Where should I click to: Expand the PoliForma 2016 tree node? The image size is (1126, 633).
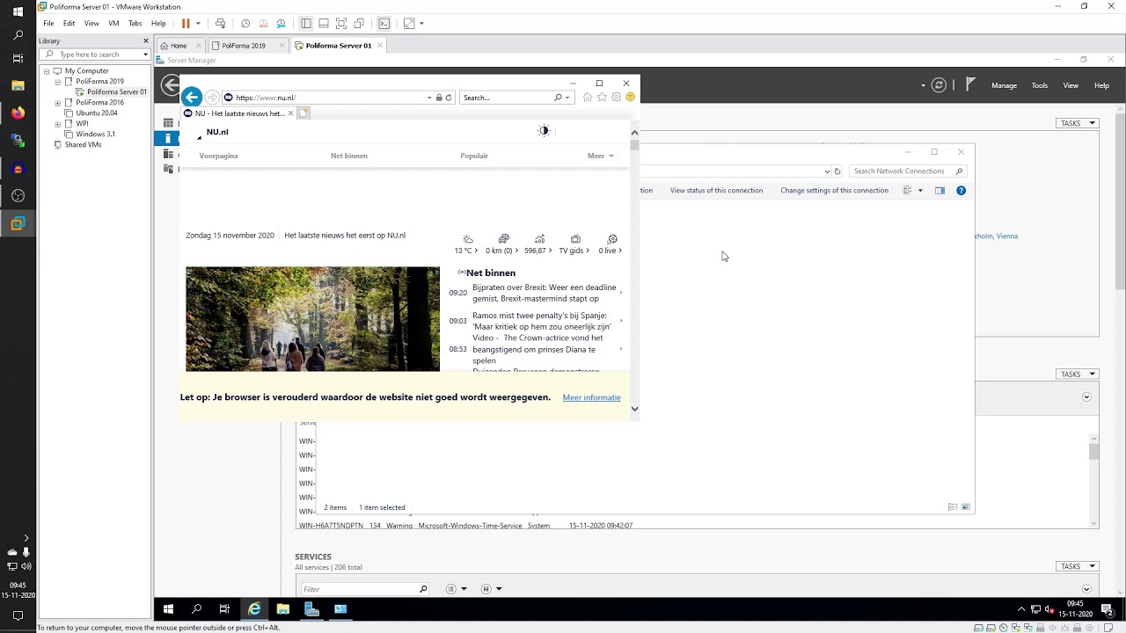pyautogui.click(x=58, y=103)
